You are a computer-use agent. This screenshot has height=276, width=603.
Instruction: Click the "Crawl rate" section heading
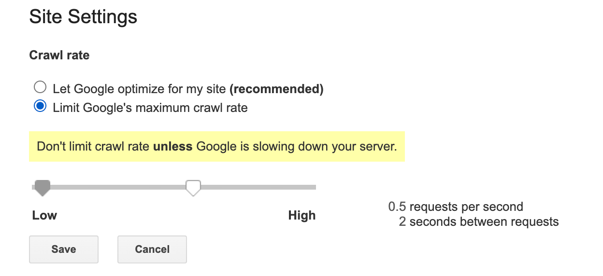click(x=59, y=55)
